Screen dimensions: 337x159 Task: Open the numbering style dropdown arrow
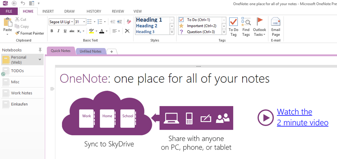pyautogui.click(x=105, y=22)
